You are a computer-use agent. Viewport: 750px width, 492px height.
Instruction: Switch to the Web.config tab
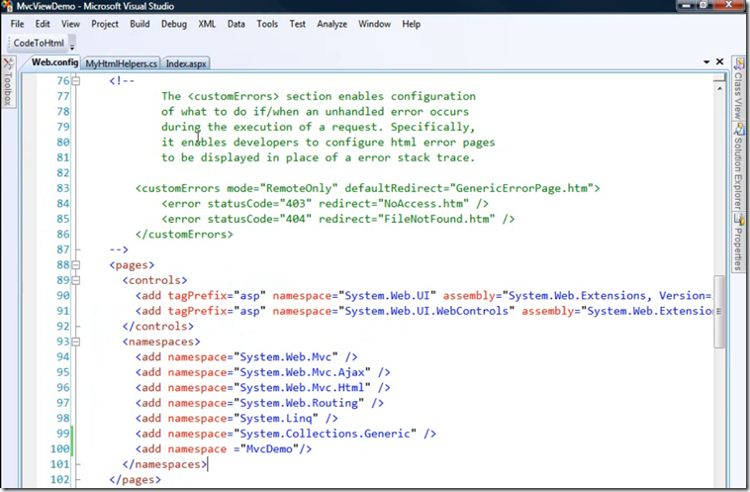pyautogui.click(x=54, y=62)
